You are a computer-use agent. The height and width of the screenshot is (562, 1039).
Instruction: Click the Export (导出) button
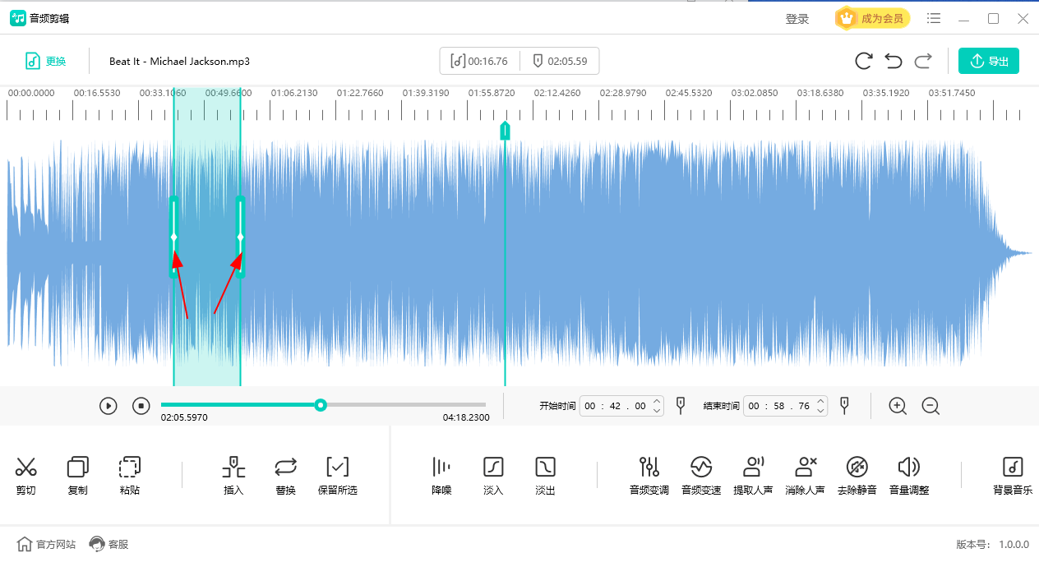coord(988,61)
